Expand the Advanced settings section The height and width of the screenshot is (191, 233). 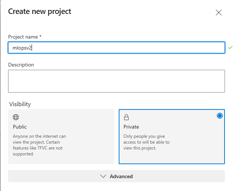click(x=116, y=176)
